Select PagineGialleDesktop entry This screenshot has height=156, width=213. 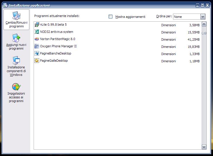click(x=118, y=61)
